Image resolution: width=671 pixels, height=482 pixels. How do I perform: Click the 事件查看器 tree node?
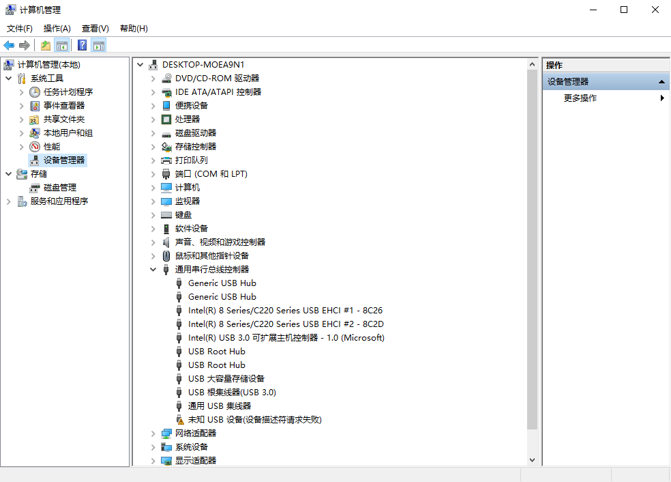(64, 106)
